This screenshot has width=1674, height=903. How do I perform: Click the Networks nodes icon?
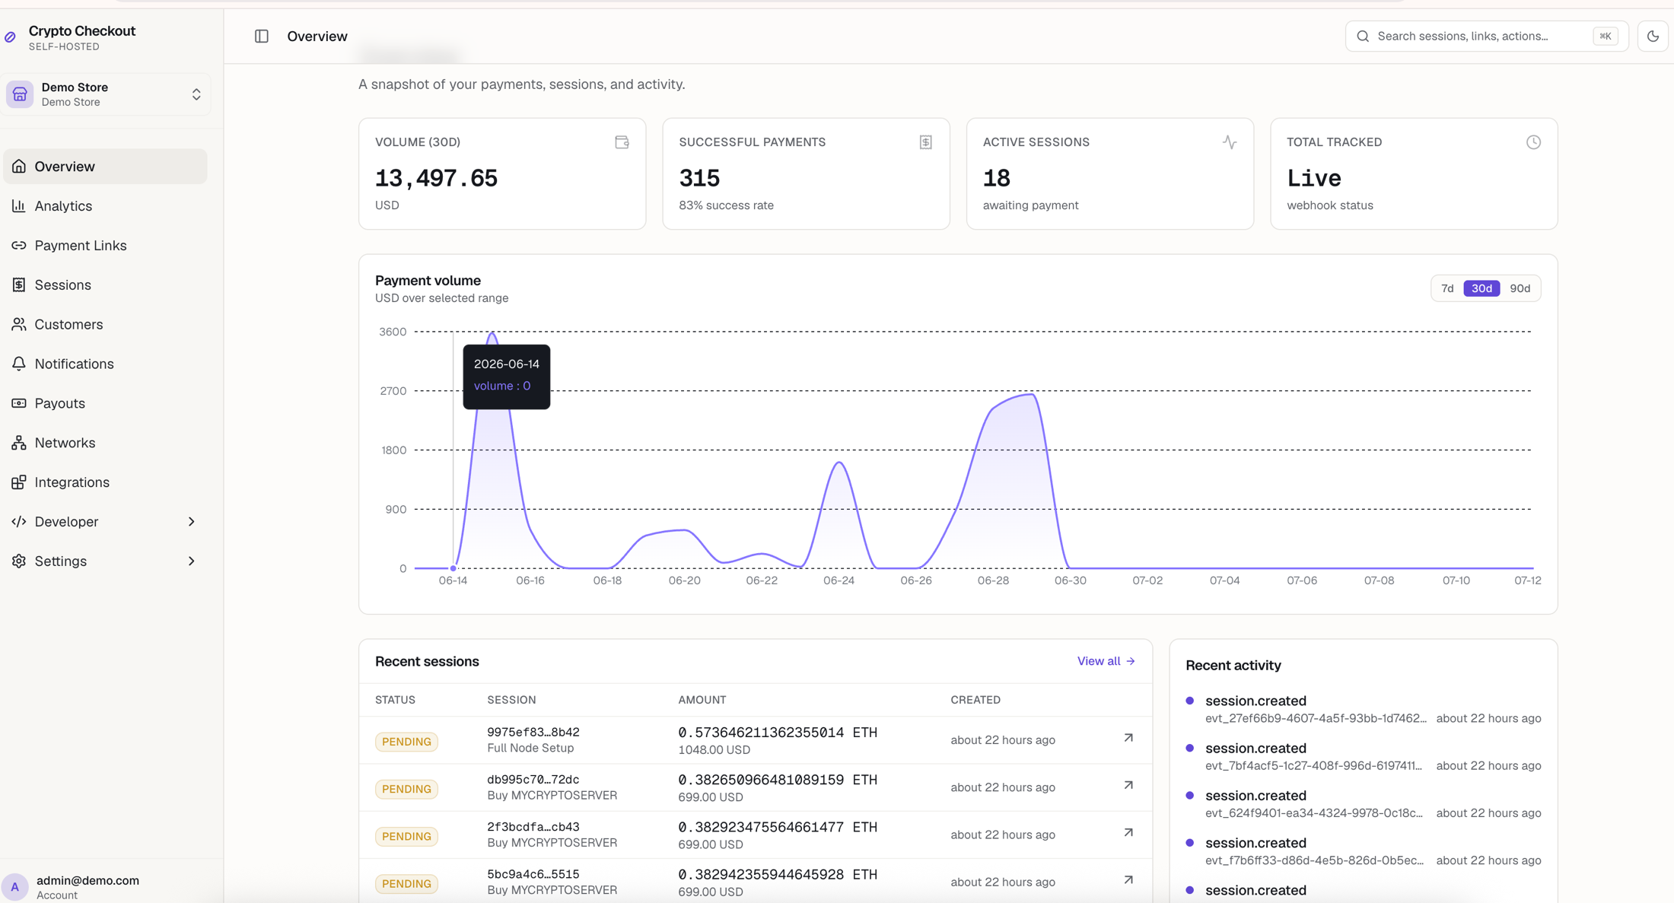click(x=19, y=443)
